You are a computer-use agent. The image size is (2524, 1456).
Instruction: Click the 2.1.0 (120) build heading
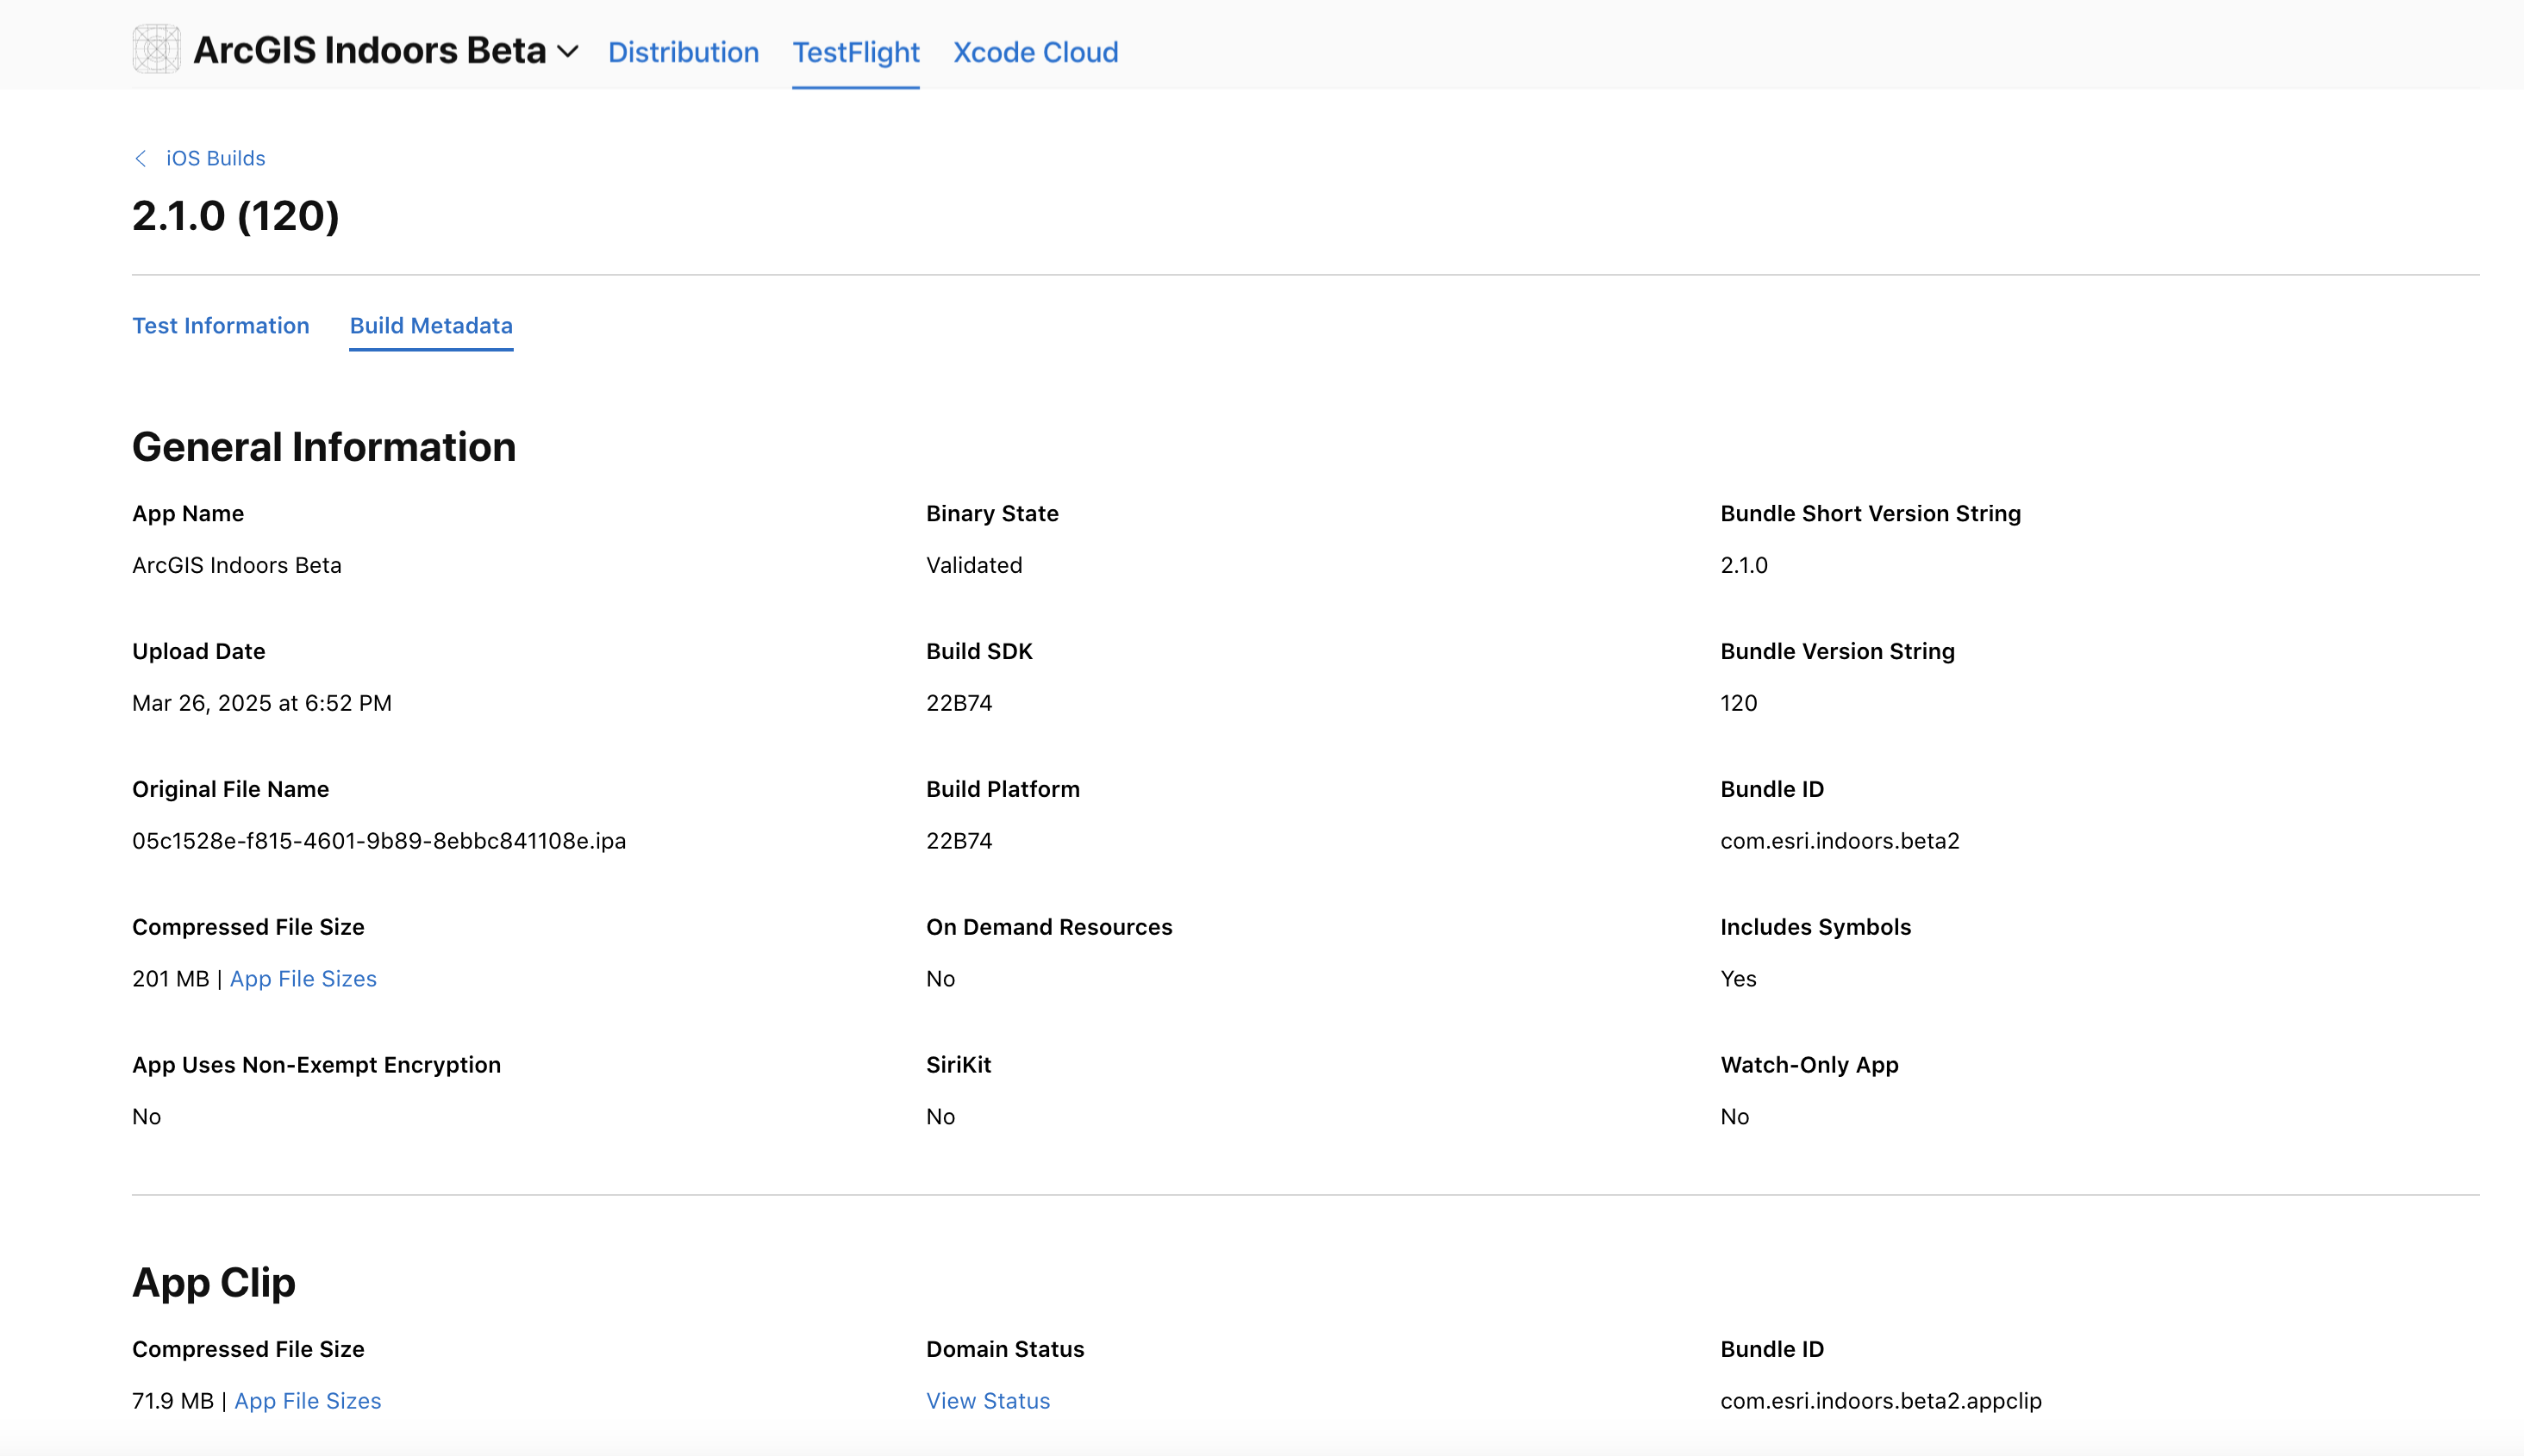236,216
